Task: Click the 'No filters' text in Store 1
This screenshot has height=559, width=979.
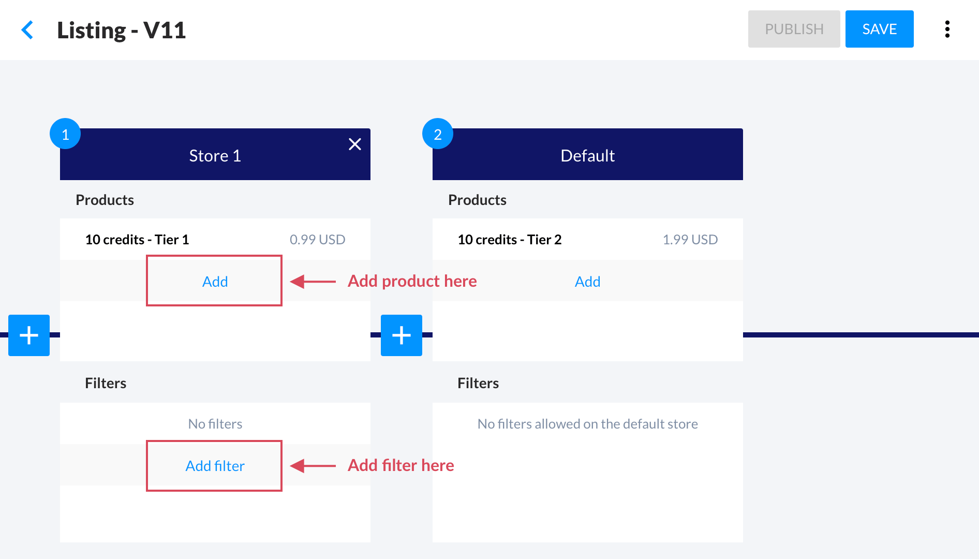Action: pos(215,424)
